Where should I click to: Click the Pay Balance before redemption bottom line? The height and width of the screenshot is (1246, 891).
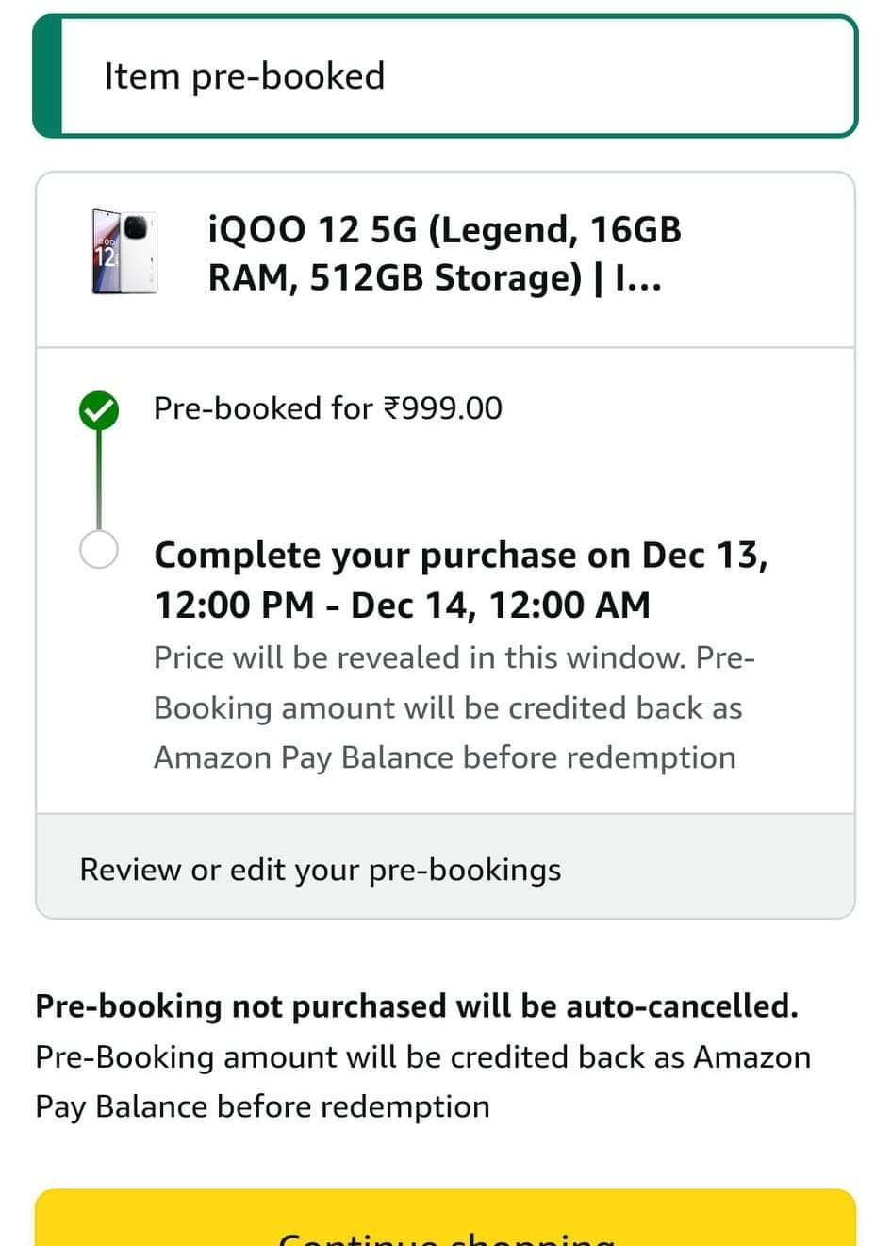click(262, 1106)
